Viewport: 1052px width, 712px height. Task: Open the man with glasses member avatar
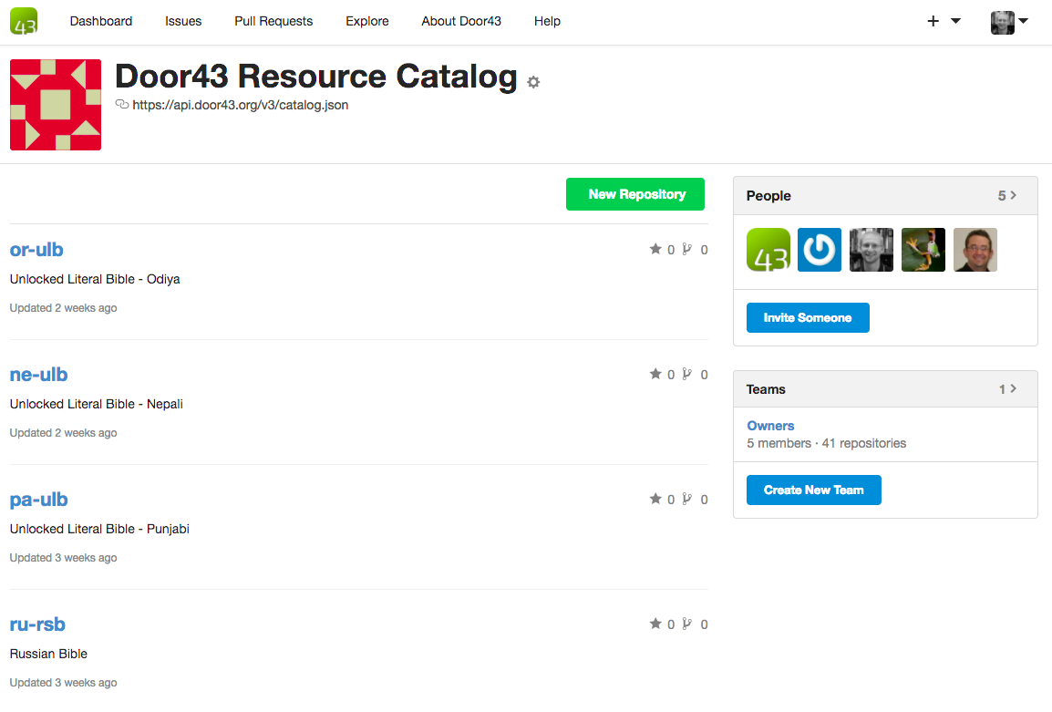[975, 250]
